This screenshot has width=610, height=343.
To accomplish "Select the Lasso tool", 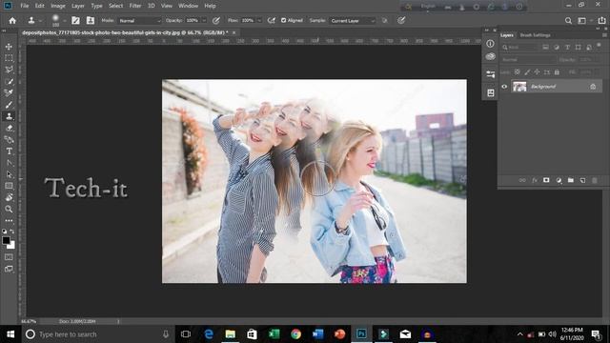I will (x=9, y=70).
